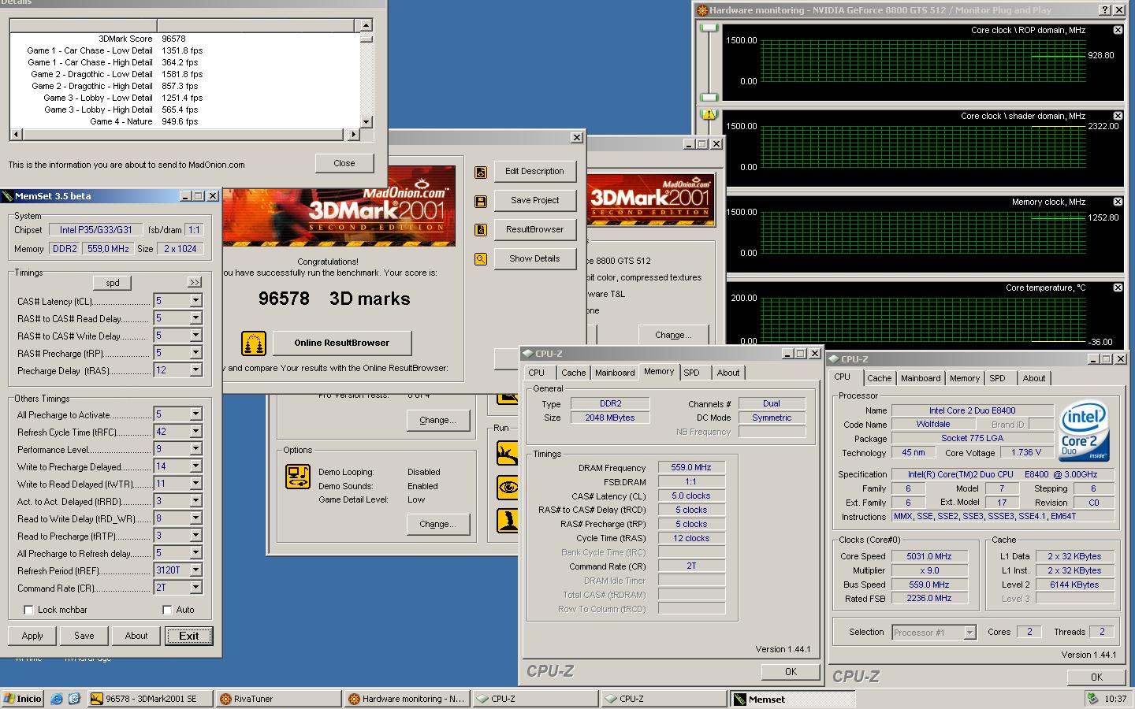Screen dimensions: 1135x709
Task: Click the bottom slider handle beside the ROP domain graph
Action: pos(709,98)
